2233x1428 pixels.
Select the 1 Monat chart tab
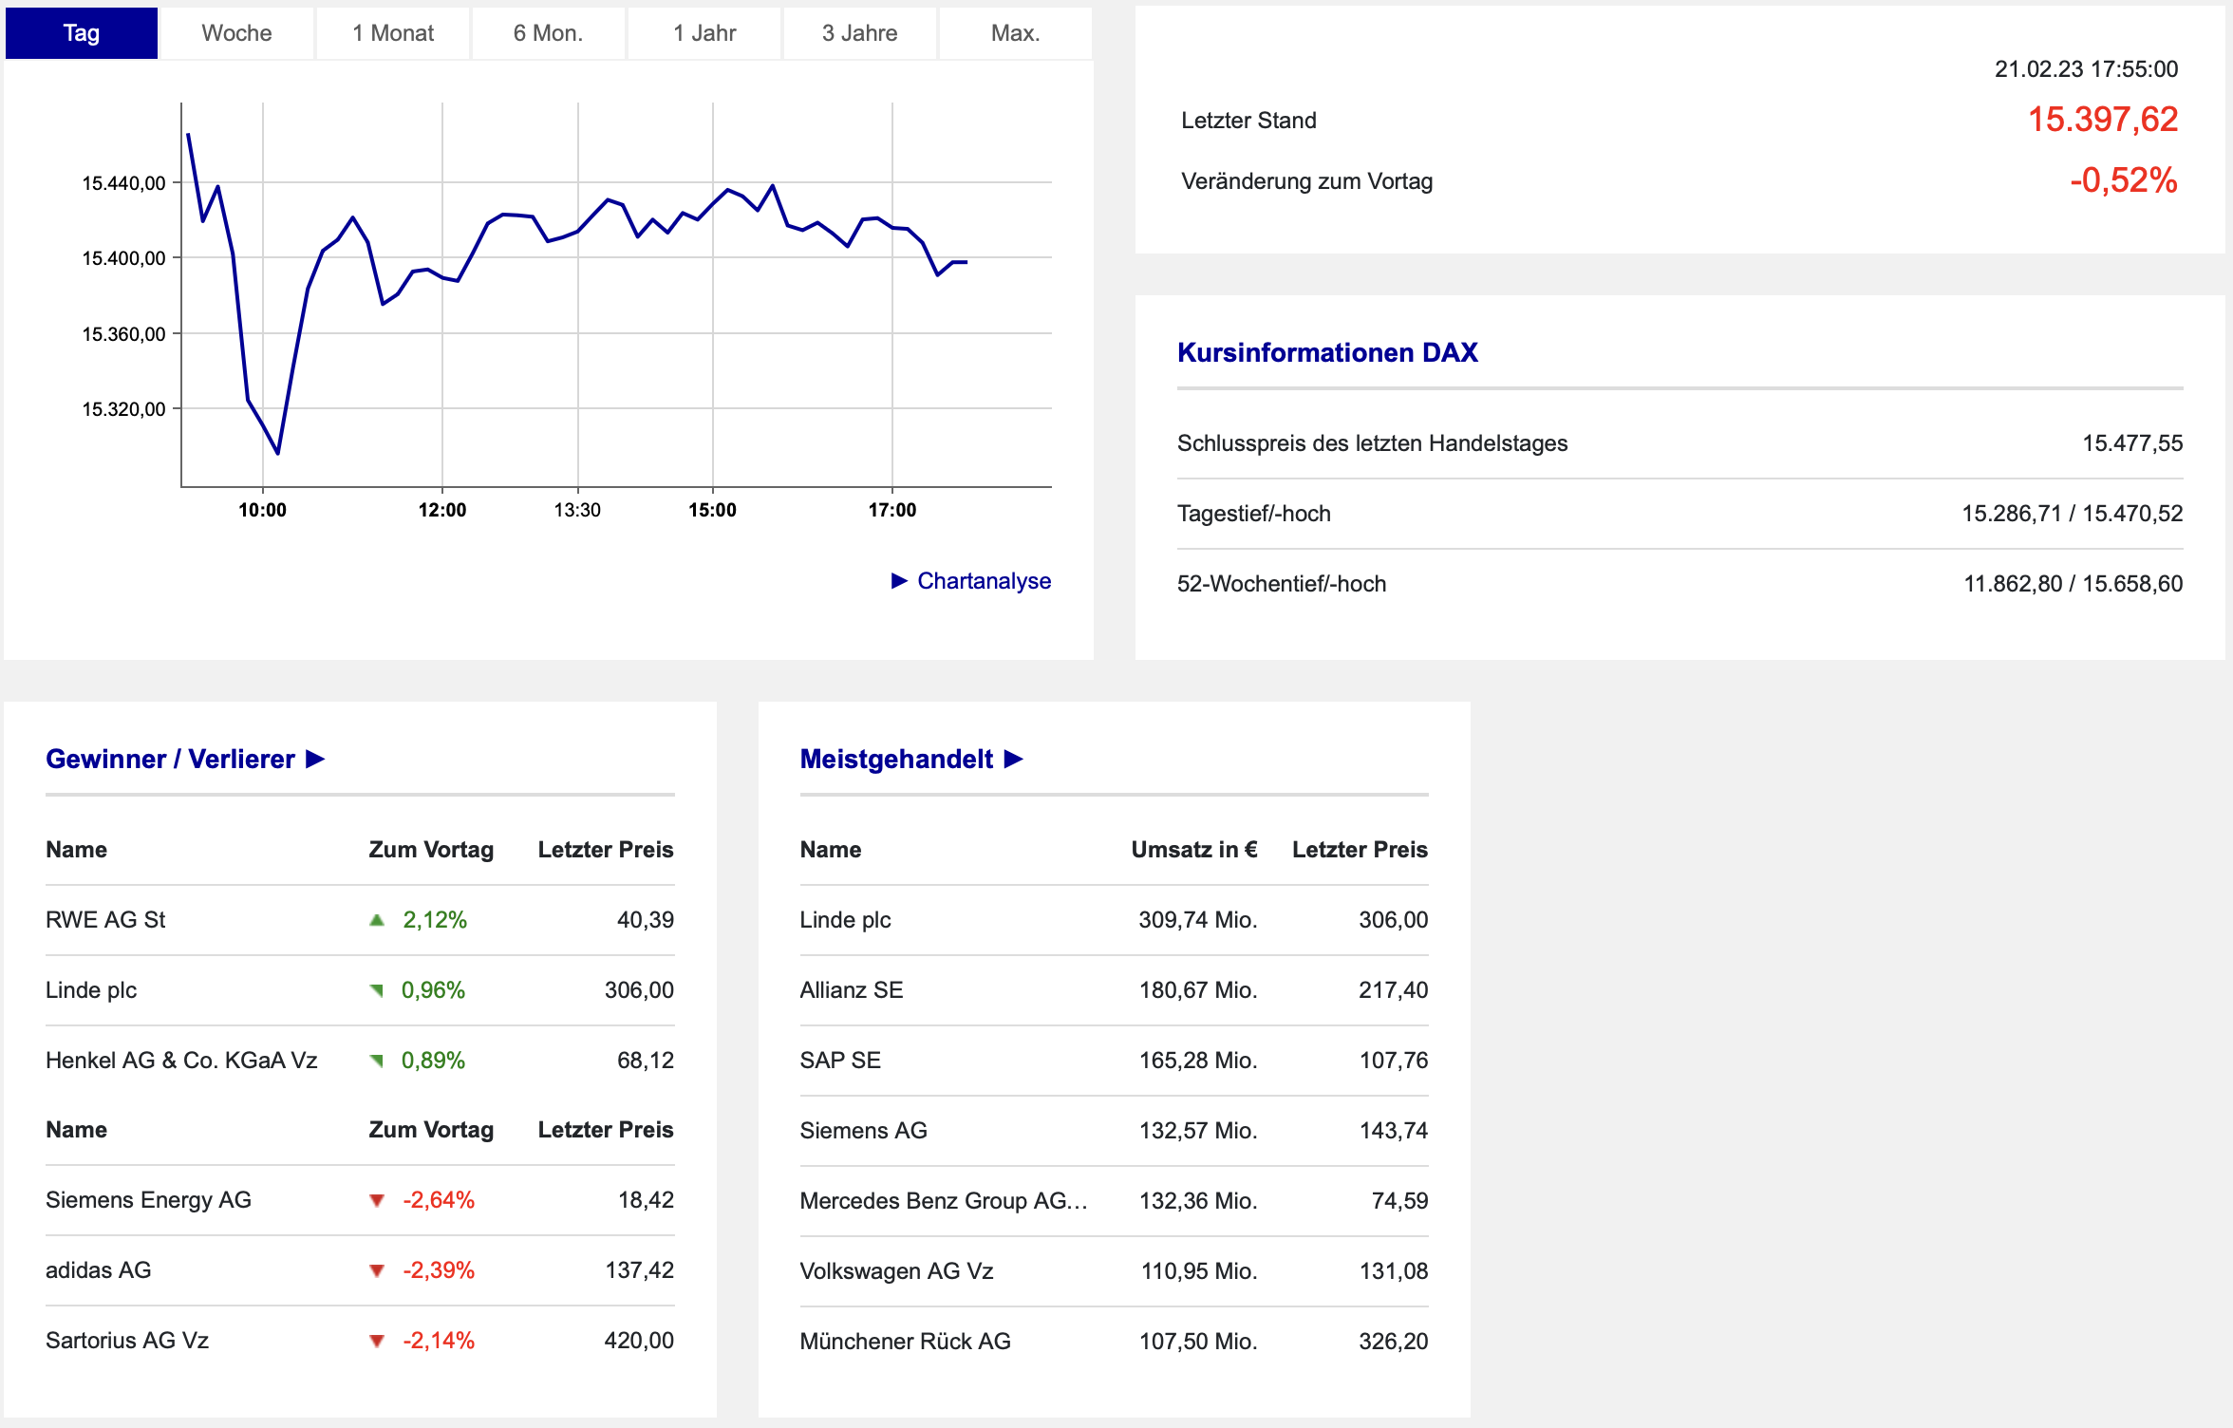[x=393, y=33]
